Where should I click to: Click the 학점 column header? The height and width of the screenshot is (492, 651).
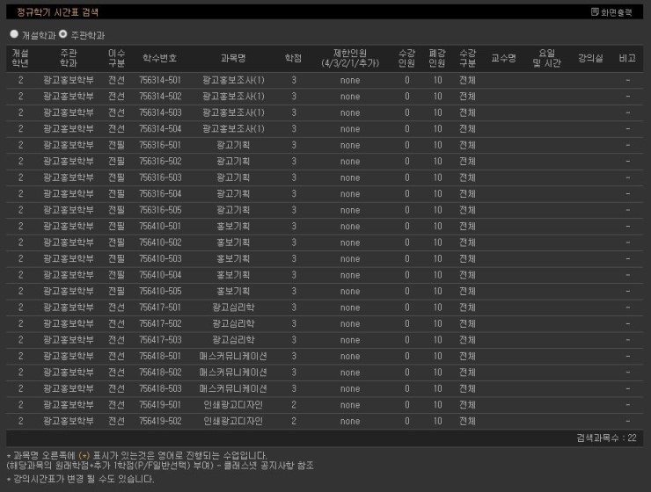click(x=294, y=58)
